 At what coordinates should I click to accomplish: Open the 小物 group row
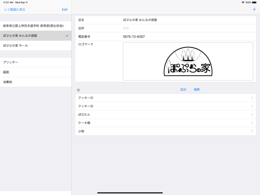pos(165,131)
